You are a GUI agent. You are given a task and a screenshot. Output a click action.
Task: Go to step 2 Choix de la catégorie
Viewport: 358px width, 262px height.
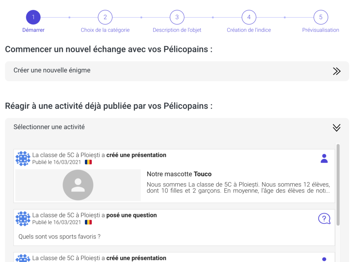105,17
